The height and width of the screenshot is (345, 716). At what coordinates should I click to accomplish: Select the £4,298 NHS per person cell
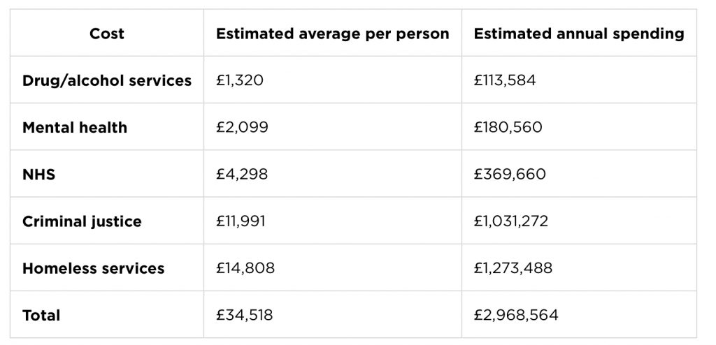pos(243,174)
